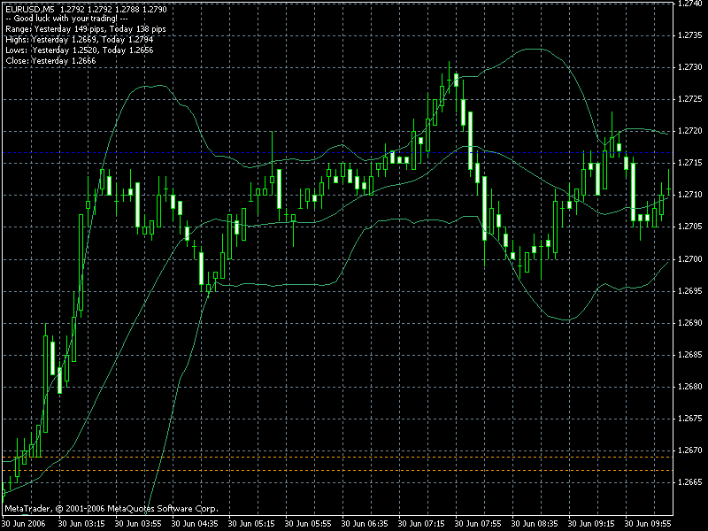Select the Highs Yesterday 1.2669 text line
Viewport: 708px width, 531px height.
[80, 40]
